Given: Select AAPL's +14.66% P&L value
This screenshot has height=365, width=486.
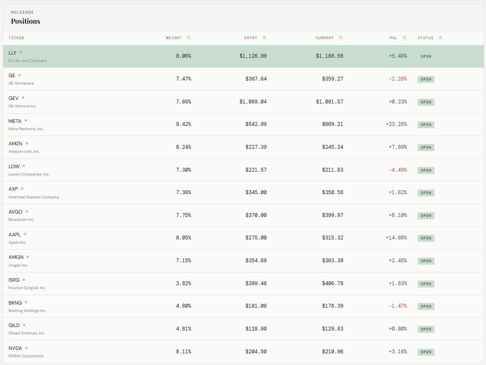Looking at the screenshot, I should click(x=396, y=238).
